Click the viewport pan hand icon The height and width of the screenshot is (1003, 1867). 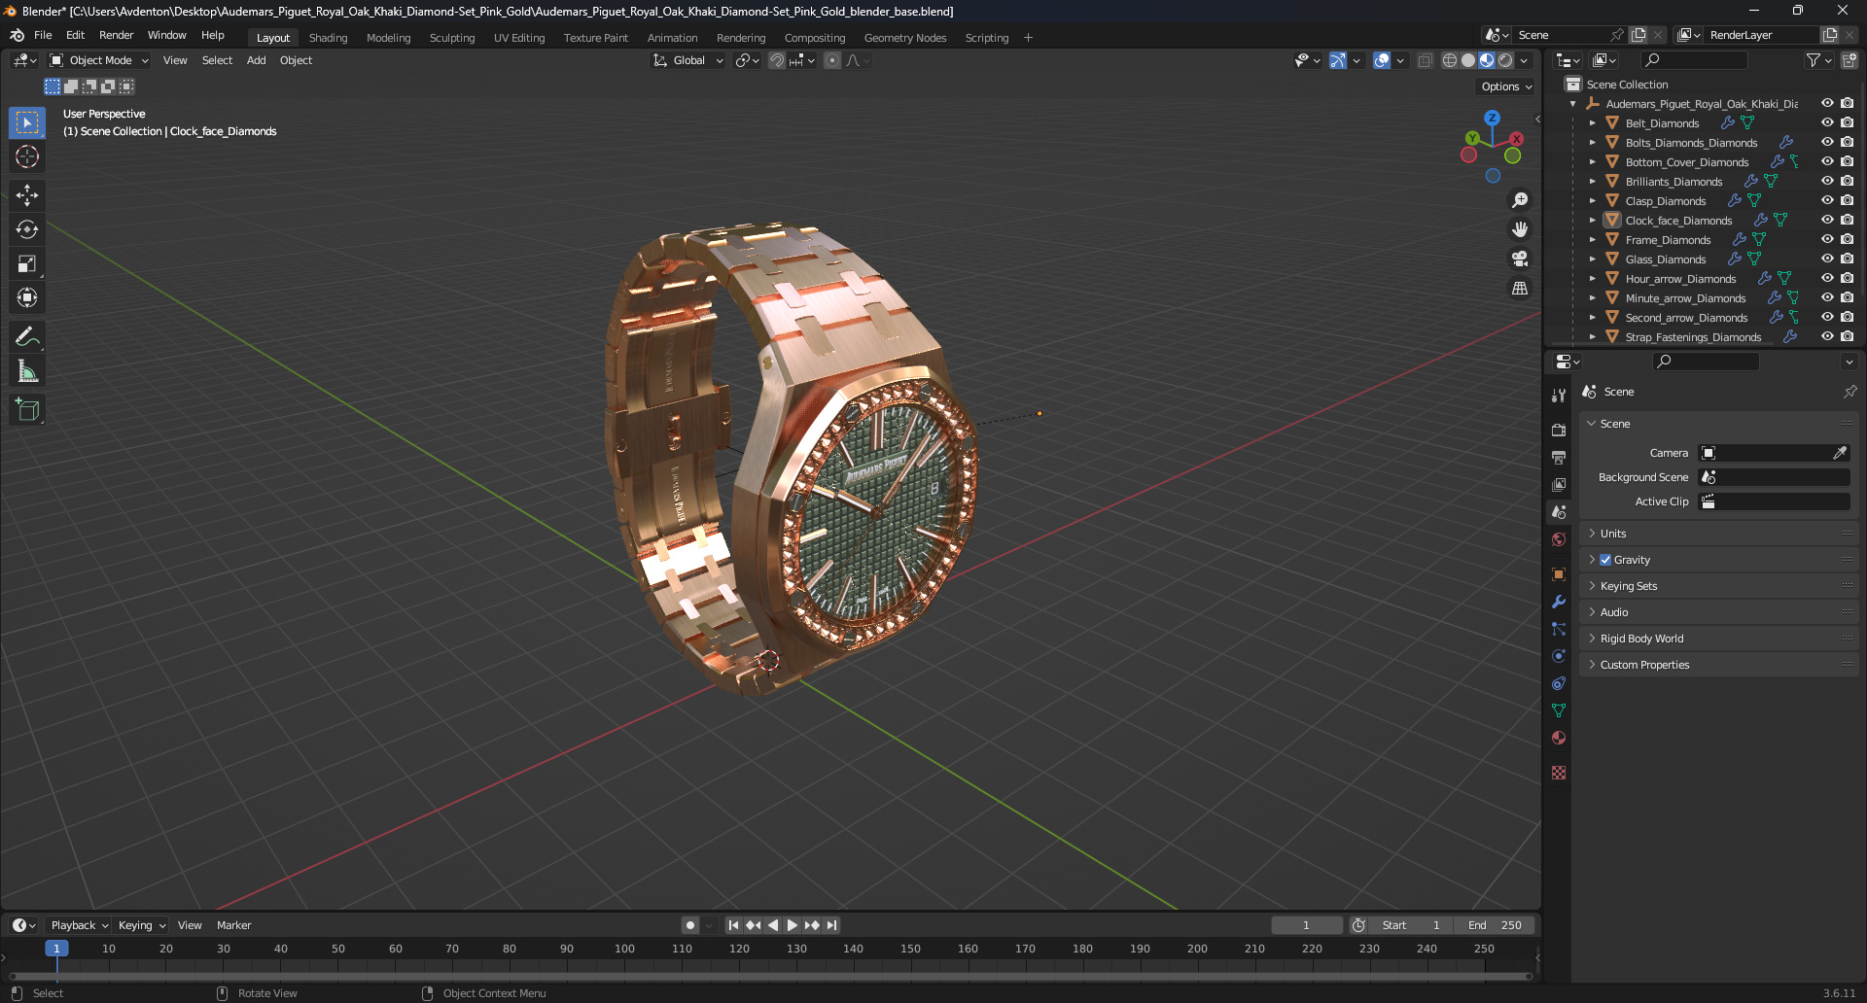point(1519,229)
